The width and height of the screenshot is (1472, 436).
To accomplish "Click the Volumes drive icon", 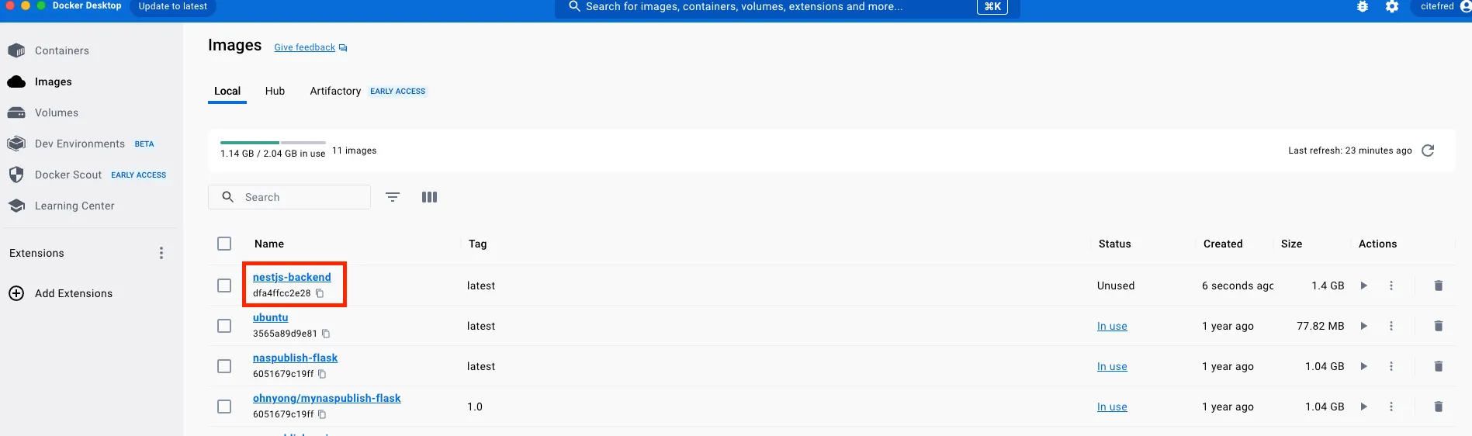I will pyautogui.click(x=16, y=112).
